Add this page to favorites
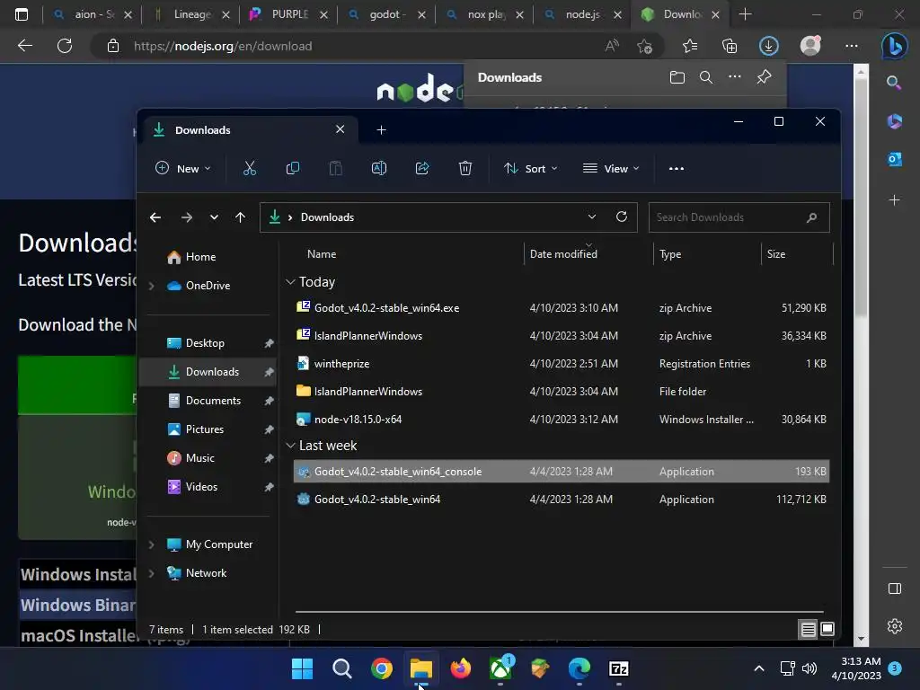 pyautogui.click(x=644, y=46)
